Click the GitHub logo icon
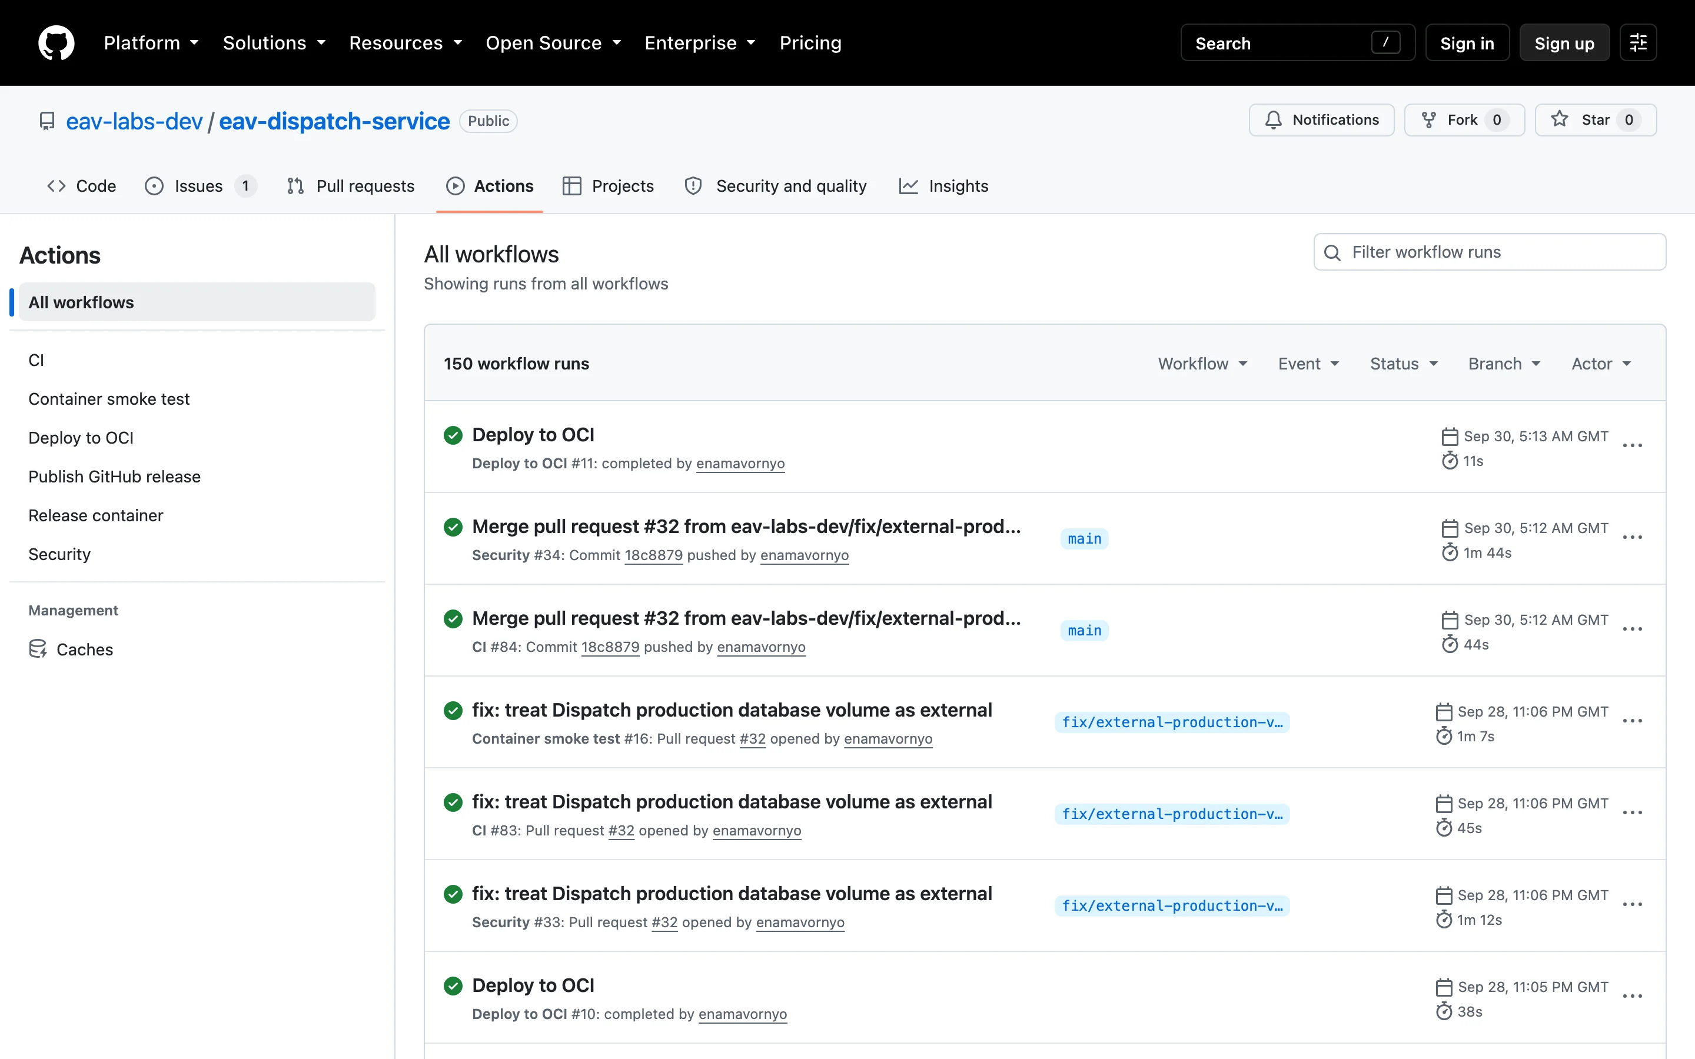The height and width of the screenshot is (1059, 1695). [56, 43]
